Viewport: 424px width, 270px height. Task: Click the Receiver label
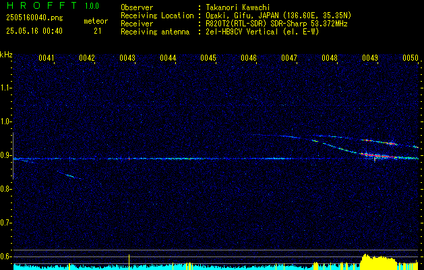point(137,24)
